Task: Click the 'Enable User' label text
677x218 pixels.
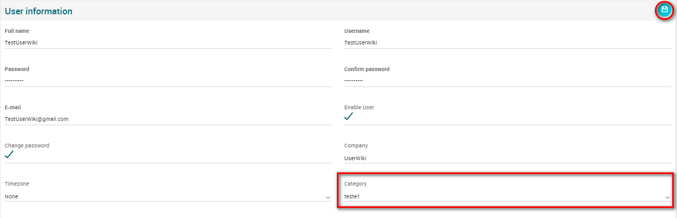Action: [x=359, y=107]
